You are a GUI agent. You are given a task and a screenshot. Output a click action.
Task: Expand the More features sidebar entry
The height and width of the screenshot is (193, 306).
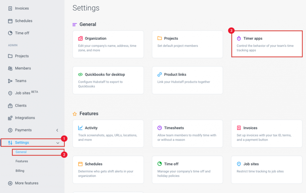(26, 183)
